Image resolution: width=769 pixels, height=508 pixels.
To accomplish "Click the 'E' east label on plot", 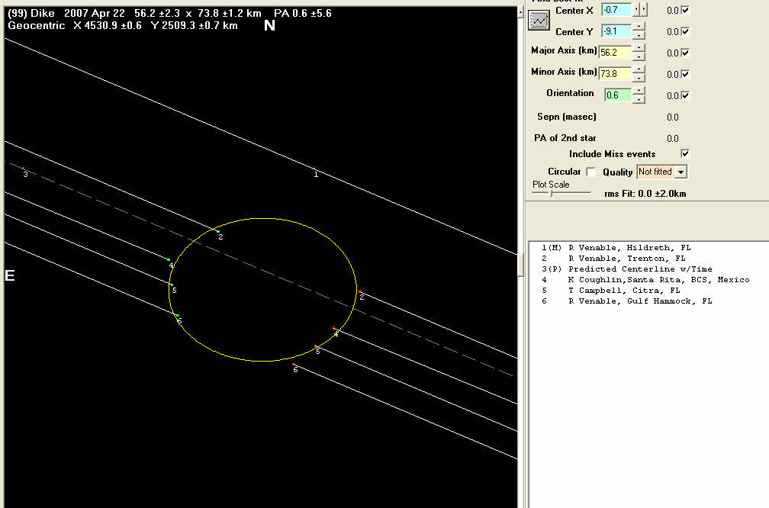I will (9, 275).
